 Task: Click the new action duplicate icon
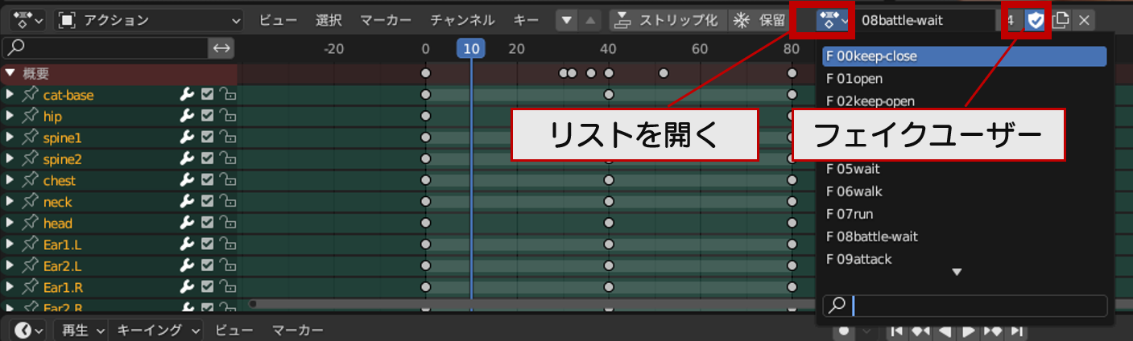click(x=1061, y=20)
